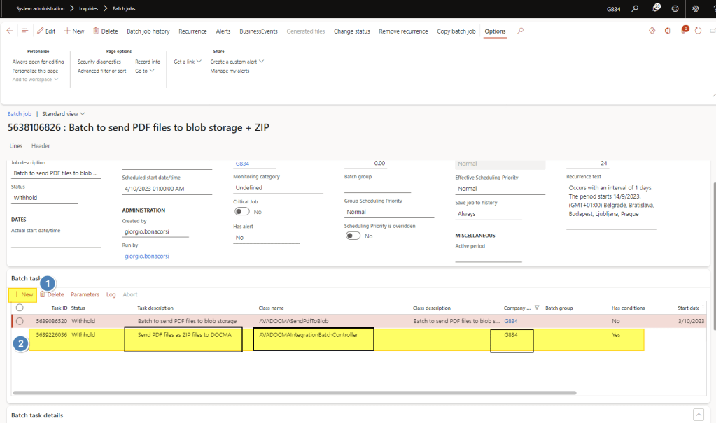Toggle the Critical Job switch
Screen dimensions: 716x423
click(242, 211)
